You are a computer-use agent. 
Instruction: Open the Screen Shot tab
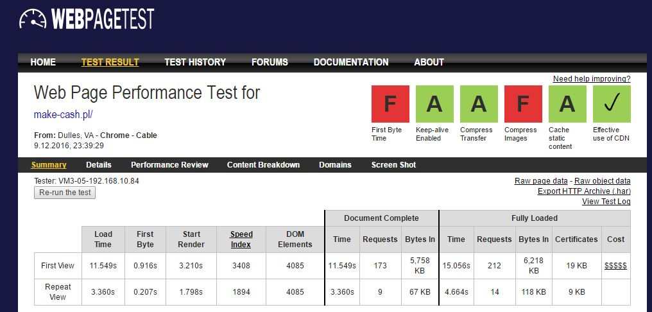[393, 165]
